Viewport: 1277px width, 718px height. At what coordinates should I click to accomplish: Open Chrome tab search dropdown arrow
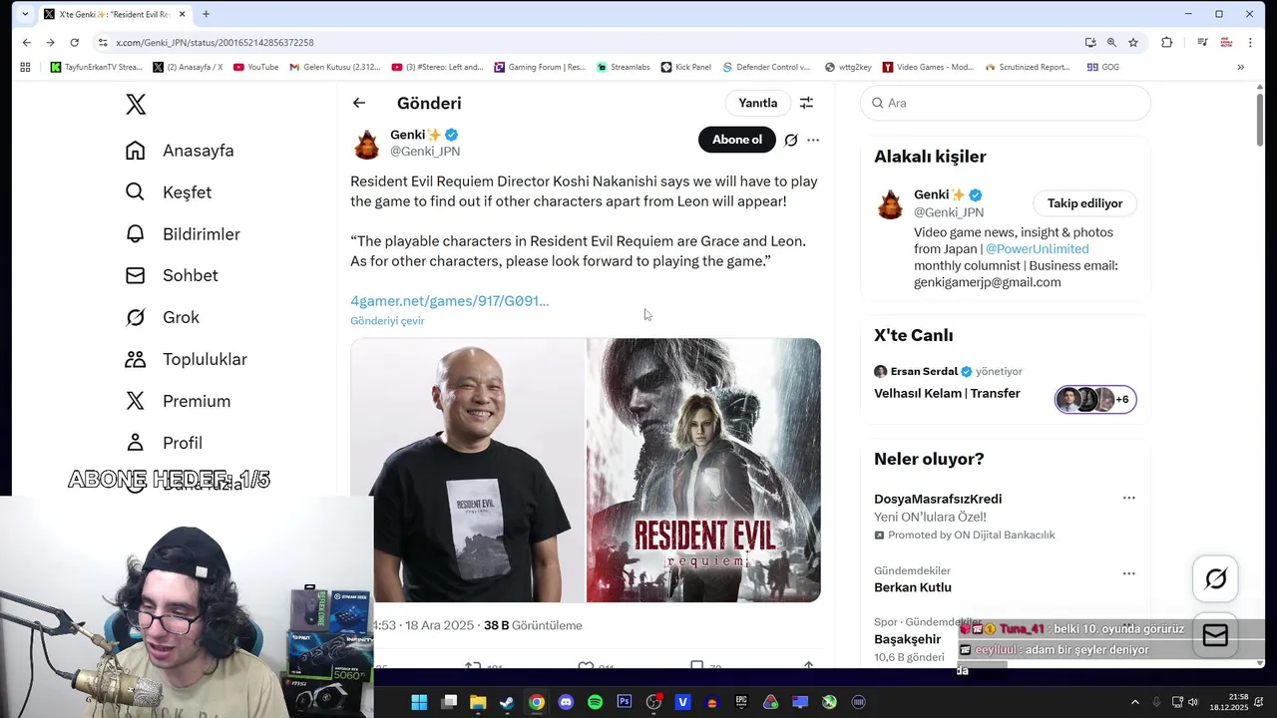click(x=25, y=14)
